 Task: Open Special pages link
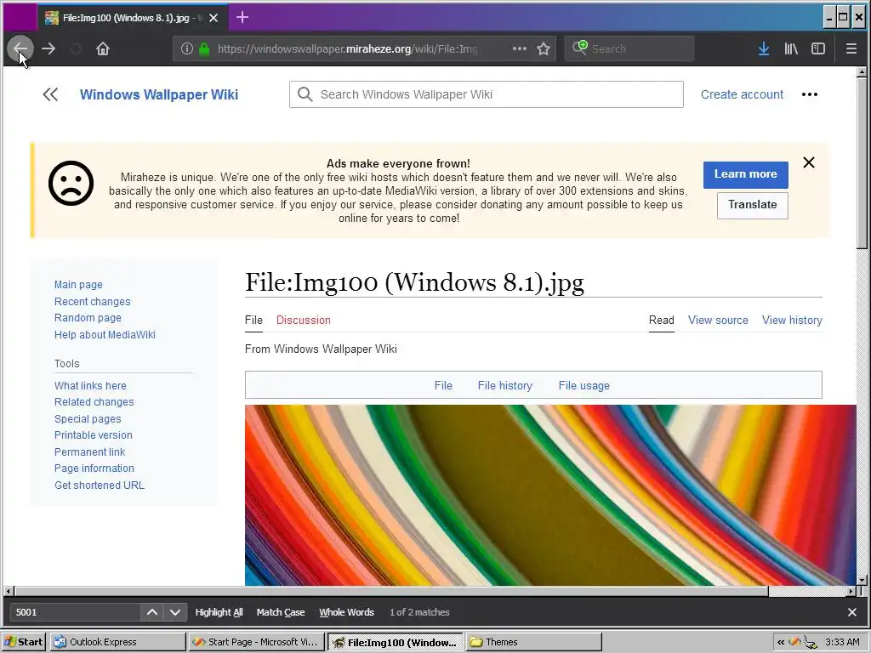(x=88, y=418)
